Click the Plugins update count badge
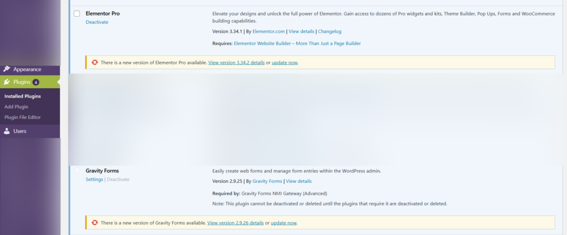The image size is (567, 235). pyautogui.click(x=35, y=82)
